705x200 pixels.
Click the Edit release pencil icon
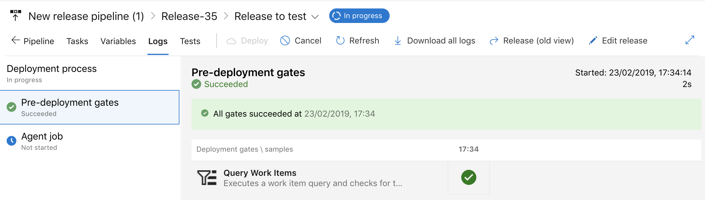coord(593,40)
